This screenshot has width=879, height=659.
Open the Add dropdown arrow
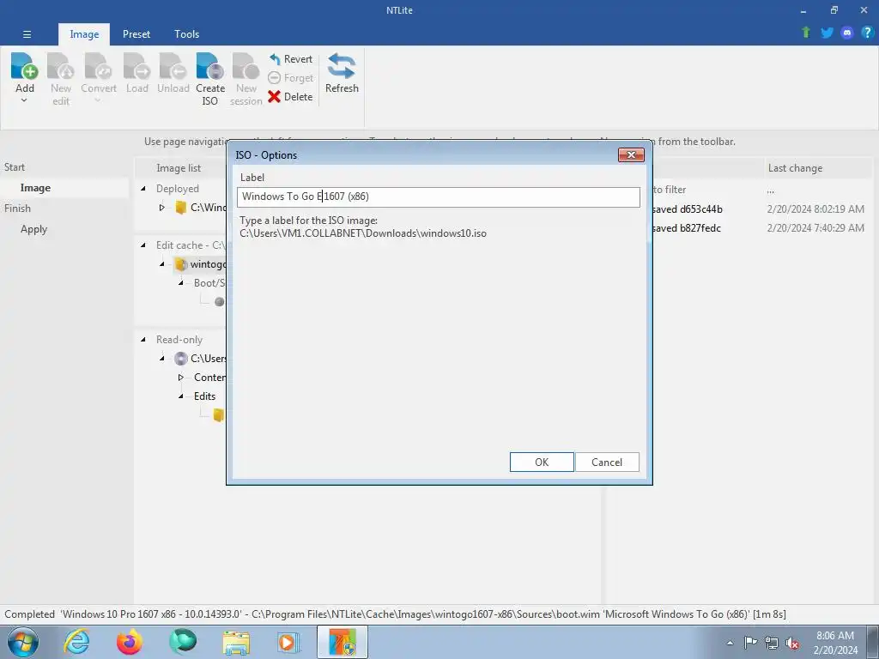(24, 100)
